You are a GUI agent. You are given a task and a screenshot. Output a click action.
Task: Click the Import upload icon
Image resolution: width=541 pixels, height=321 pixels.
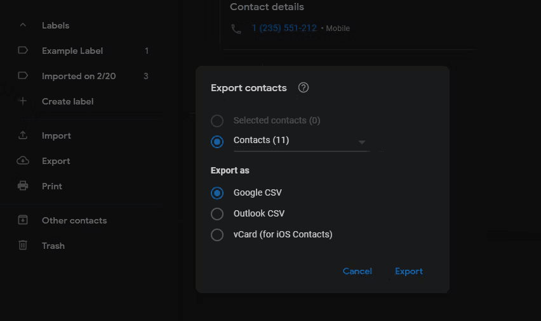coord(23,135)
